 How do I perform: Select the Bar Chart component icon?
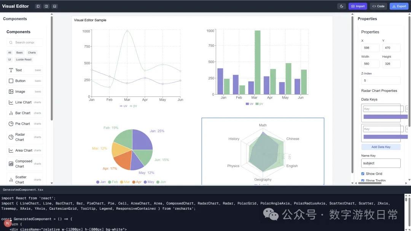click(11, 113)
